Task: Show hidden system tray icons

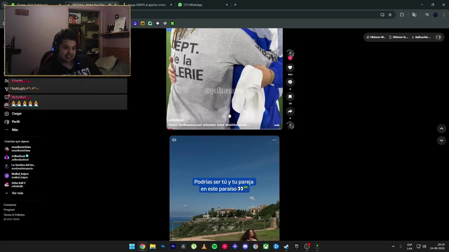Action: point(393,246)
